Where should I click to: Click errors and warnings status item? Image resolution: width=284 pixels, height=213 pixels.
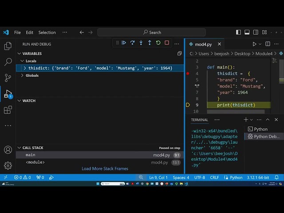point(23,177)
